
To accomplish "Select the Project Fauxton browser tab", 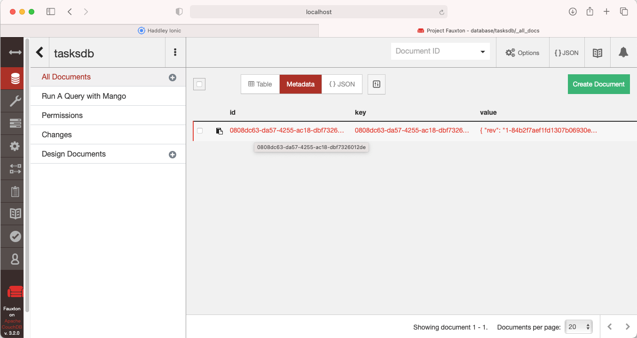I will pyautogui.click(x=478, y=31).
